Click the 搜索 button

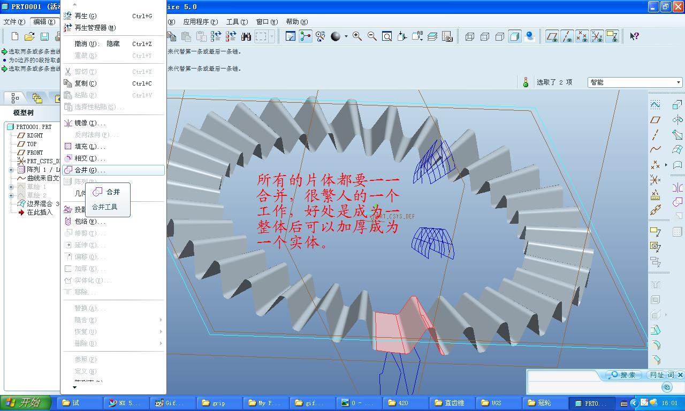[624, 375]
